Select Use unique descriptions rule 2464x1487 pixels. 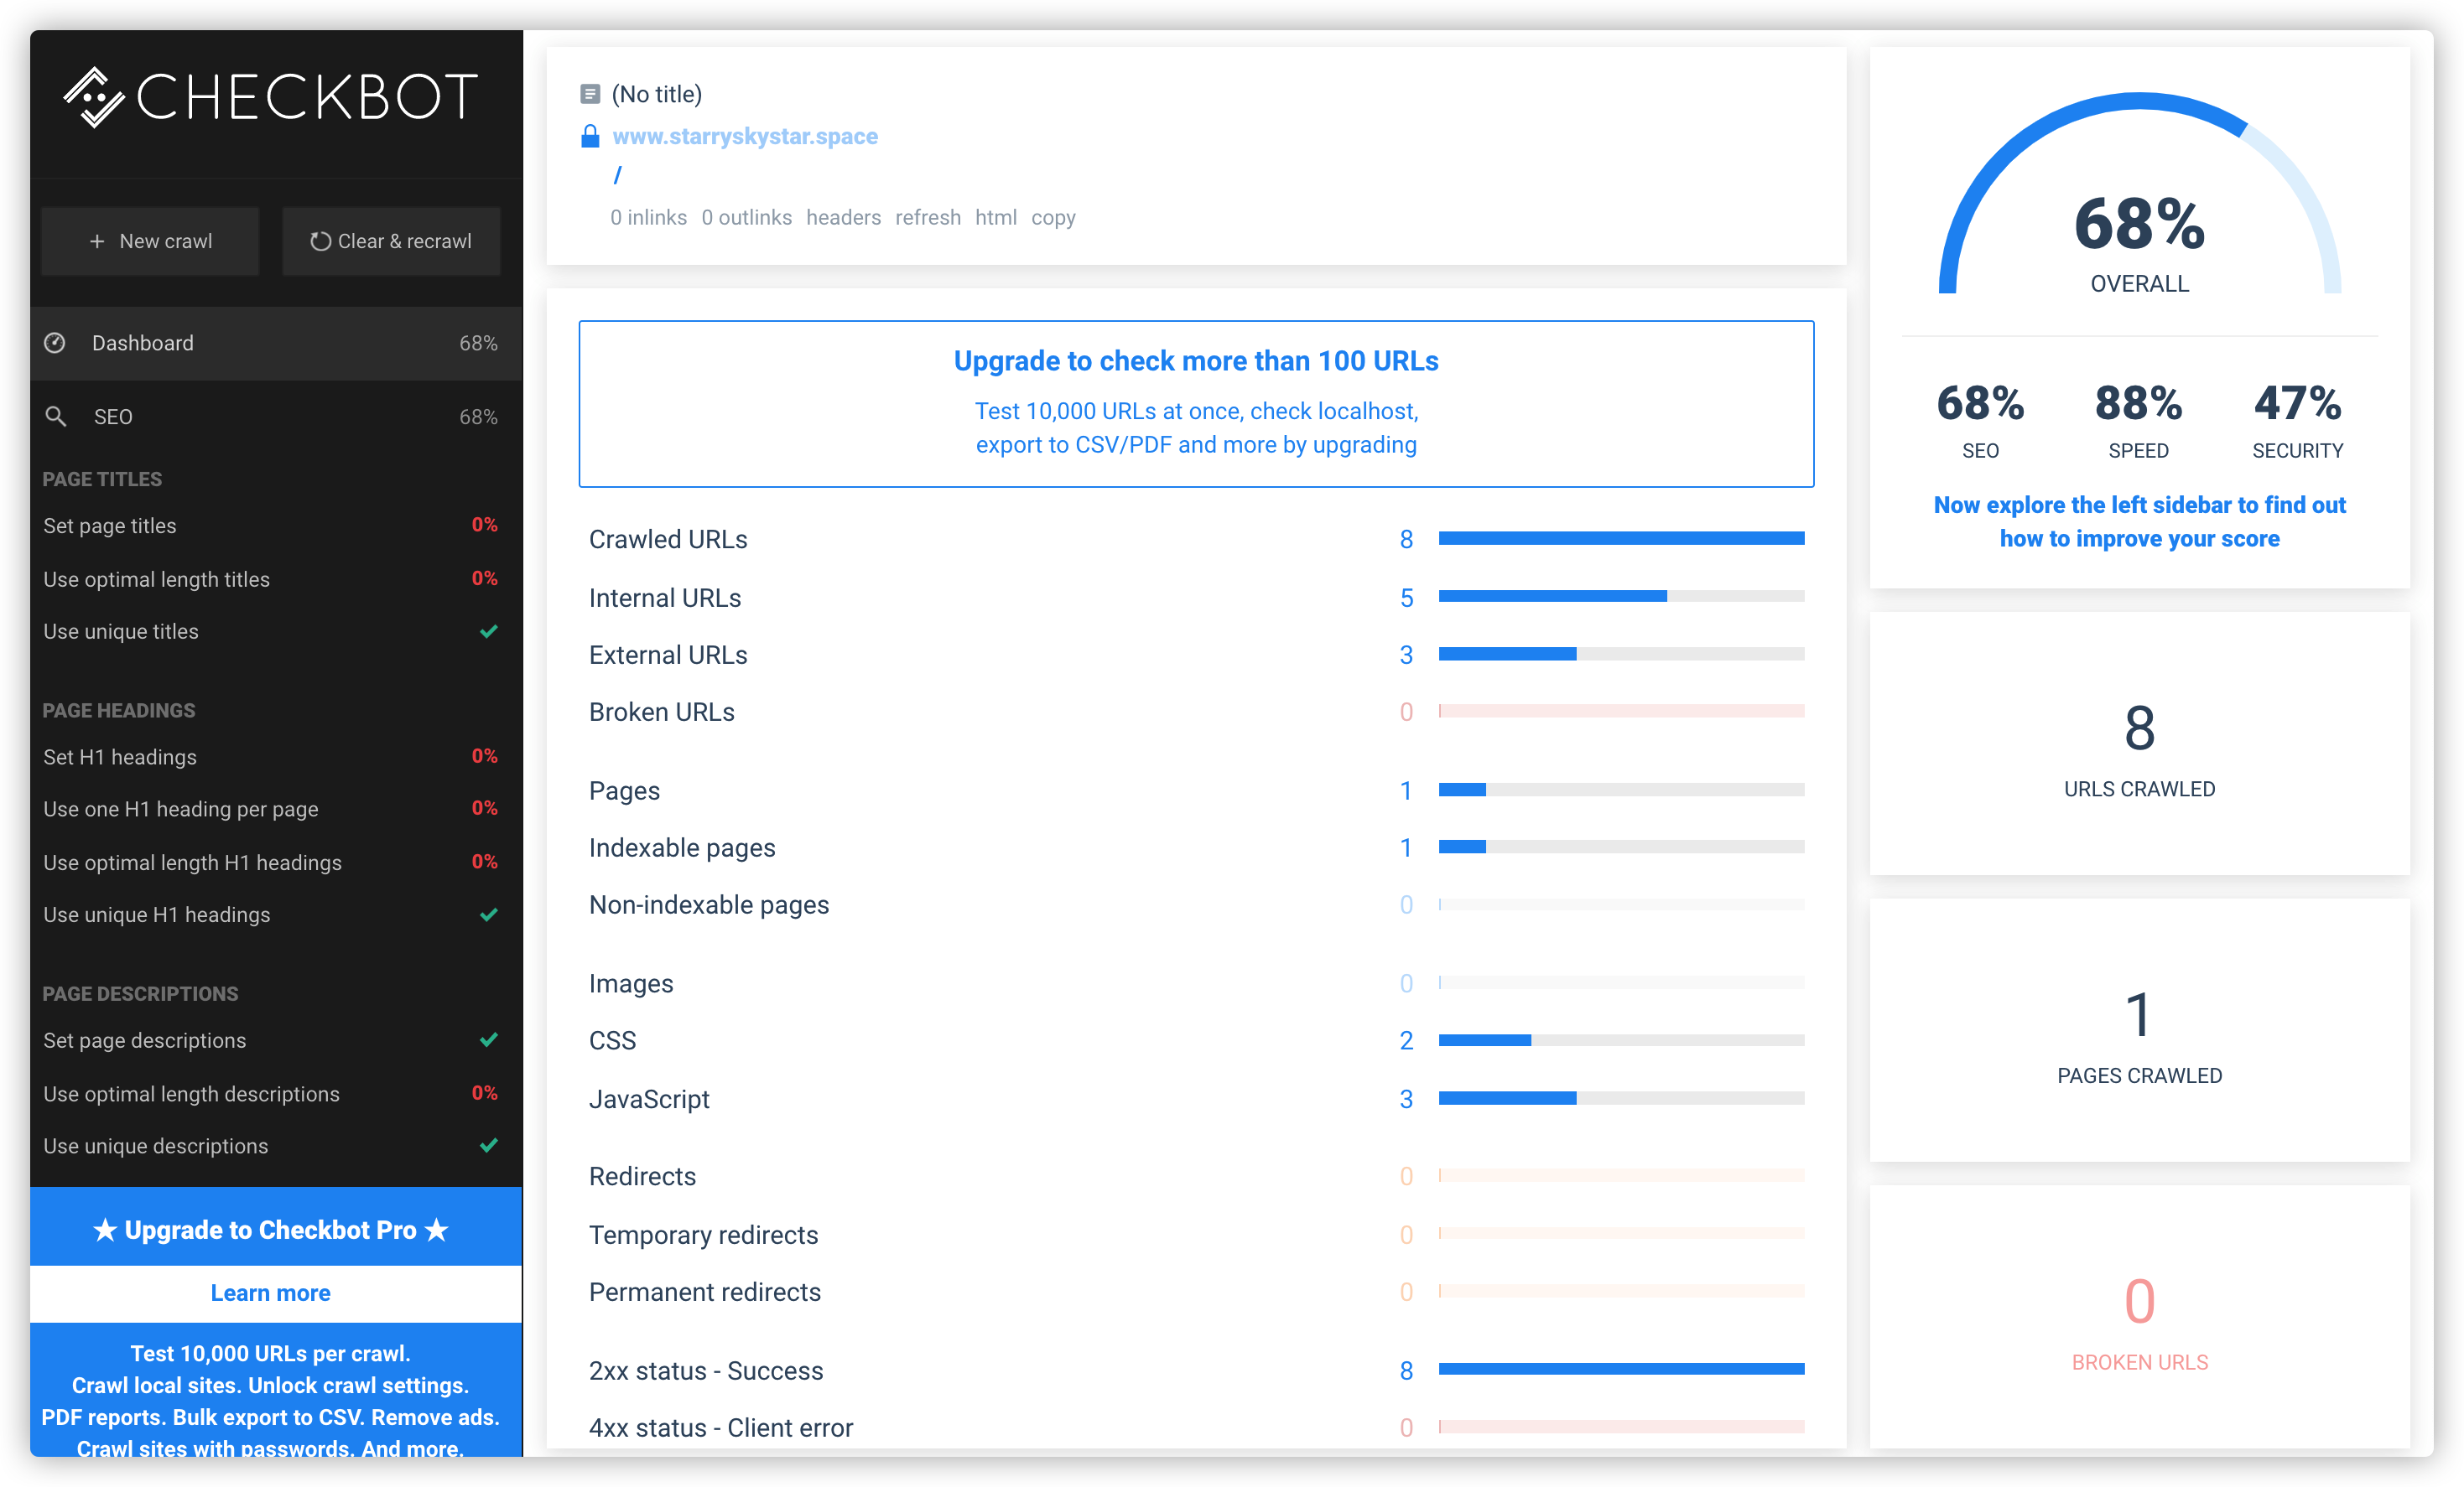270,1146
